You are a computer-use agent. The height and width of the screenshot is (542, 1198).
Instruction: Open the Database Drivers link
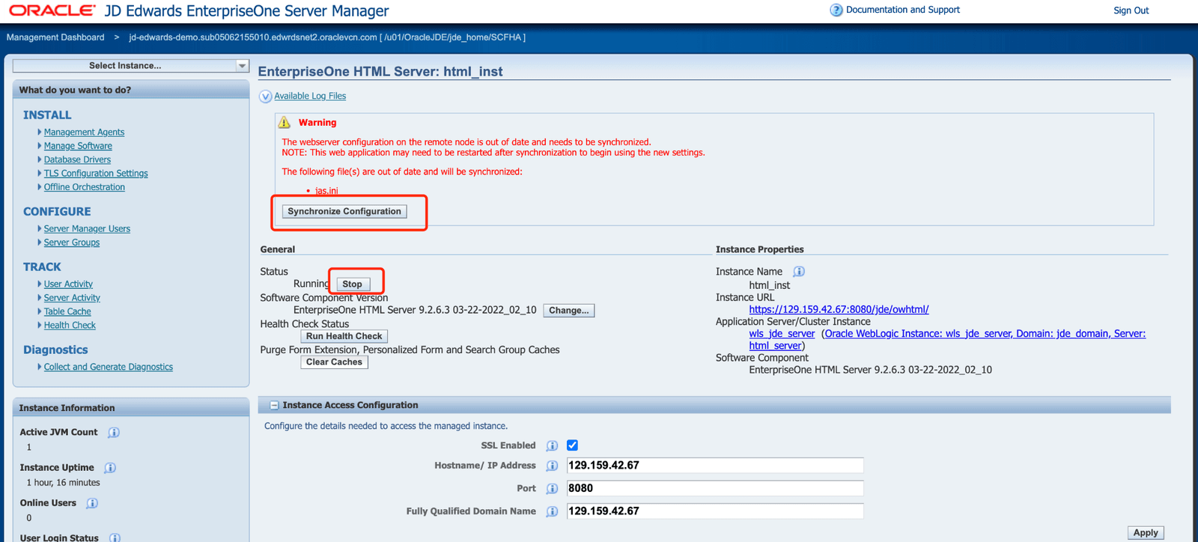click(x=77, y=159)
